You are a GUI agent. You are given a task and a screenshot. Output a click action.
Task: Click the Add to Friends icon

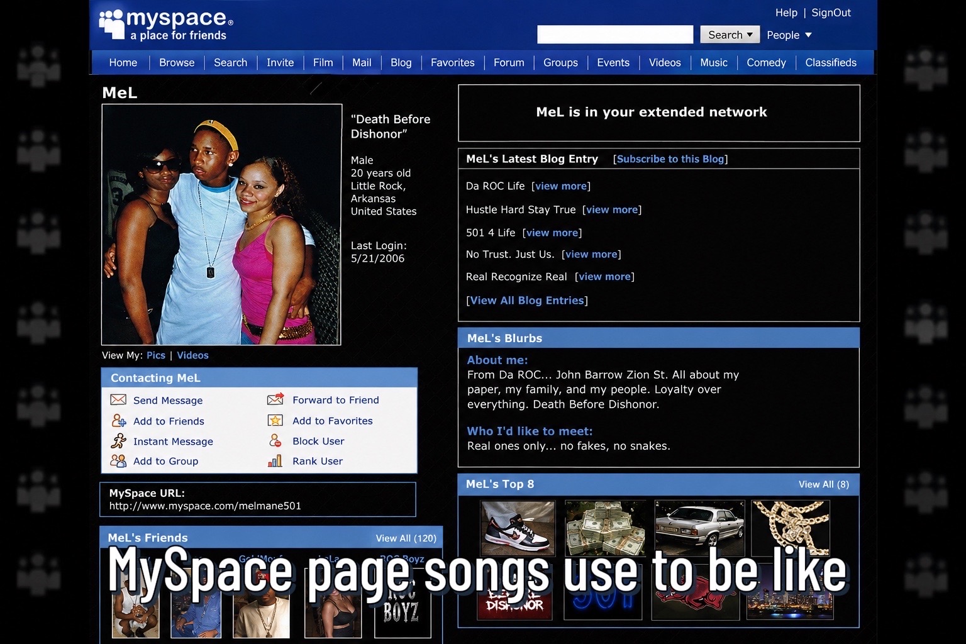119,421
